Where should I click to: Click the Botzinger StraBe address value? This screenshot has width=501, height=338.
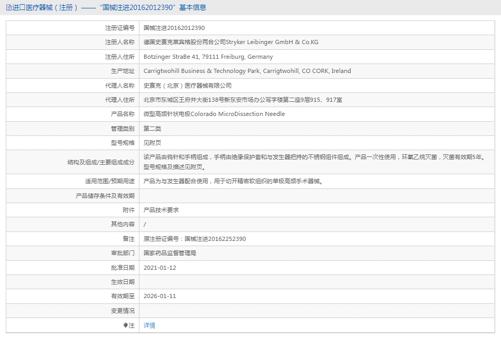click(x=208, y=57)
